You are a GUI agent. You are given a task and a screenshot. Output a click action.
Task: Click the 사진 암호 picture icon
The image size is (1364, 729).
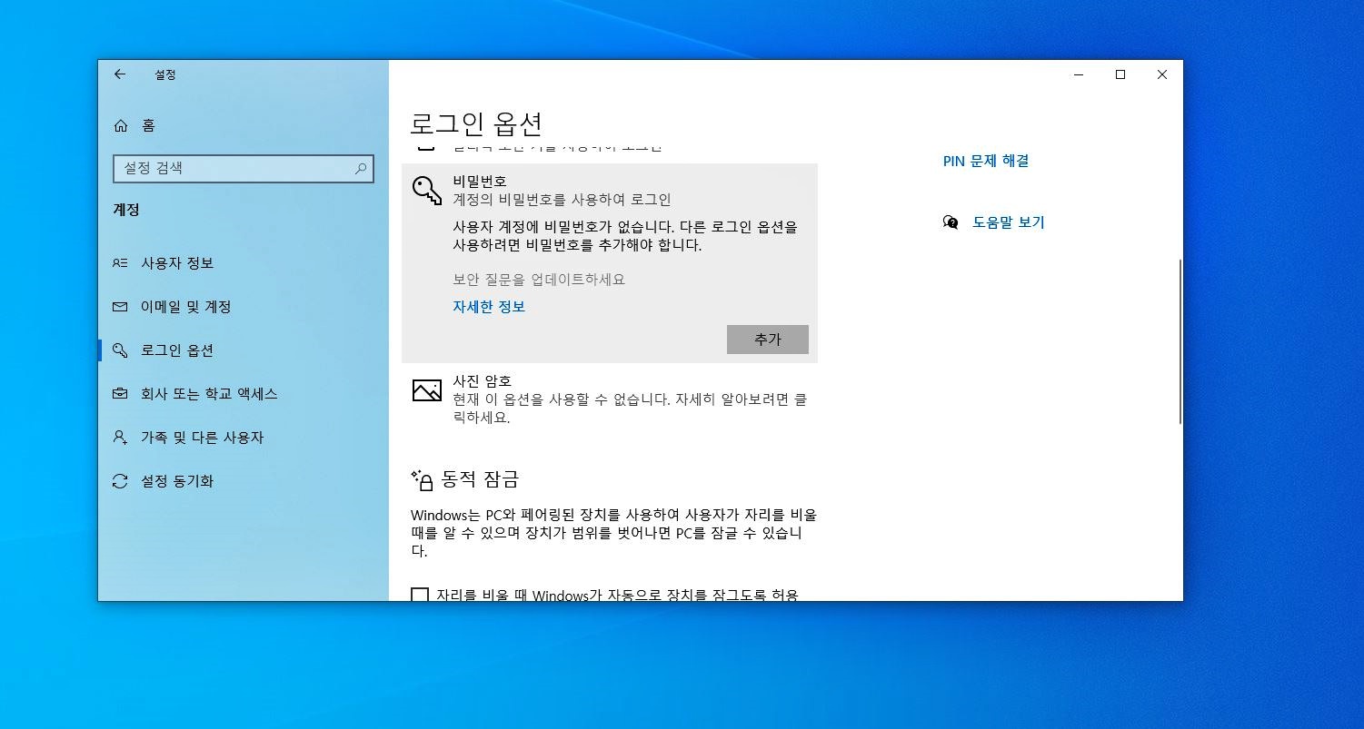coord(427,390)
